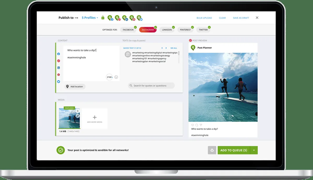Click the 2160 character counter
The image size is (313, 180).
click(x=109, y=77)
